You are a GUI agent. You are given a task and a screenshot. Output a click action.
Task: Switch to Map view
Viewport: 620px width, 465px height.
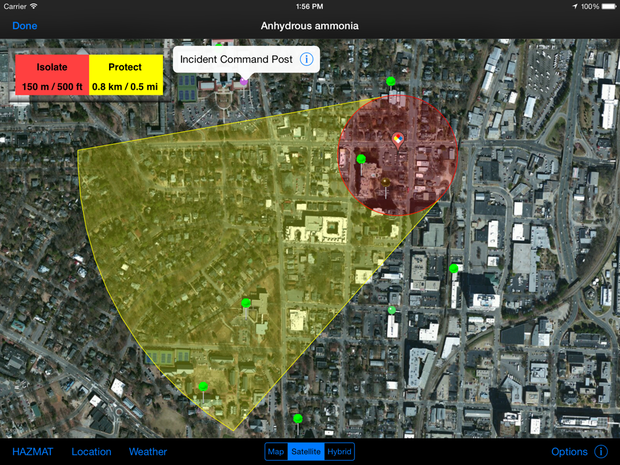tap(276, 451)
